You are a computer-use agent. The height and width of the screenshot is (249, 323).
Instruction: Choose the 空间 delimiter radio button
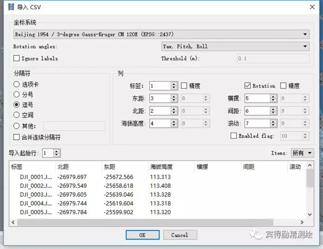point(17,115)
